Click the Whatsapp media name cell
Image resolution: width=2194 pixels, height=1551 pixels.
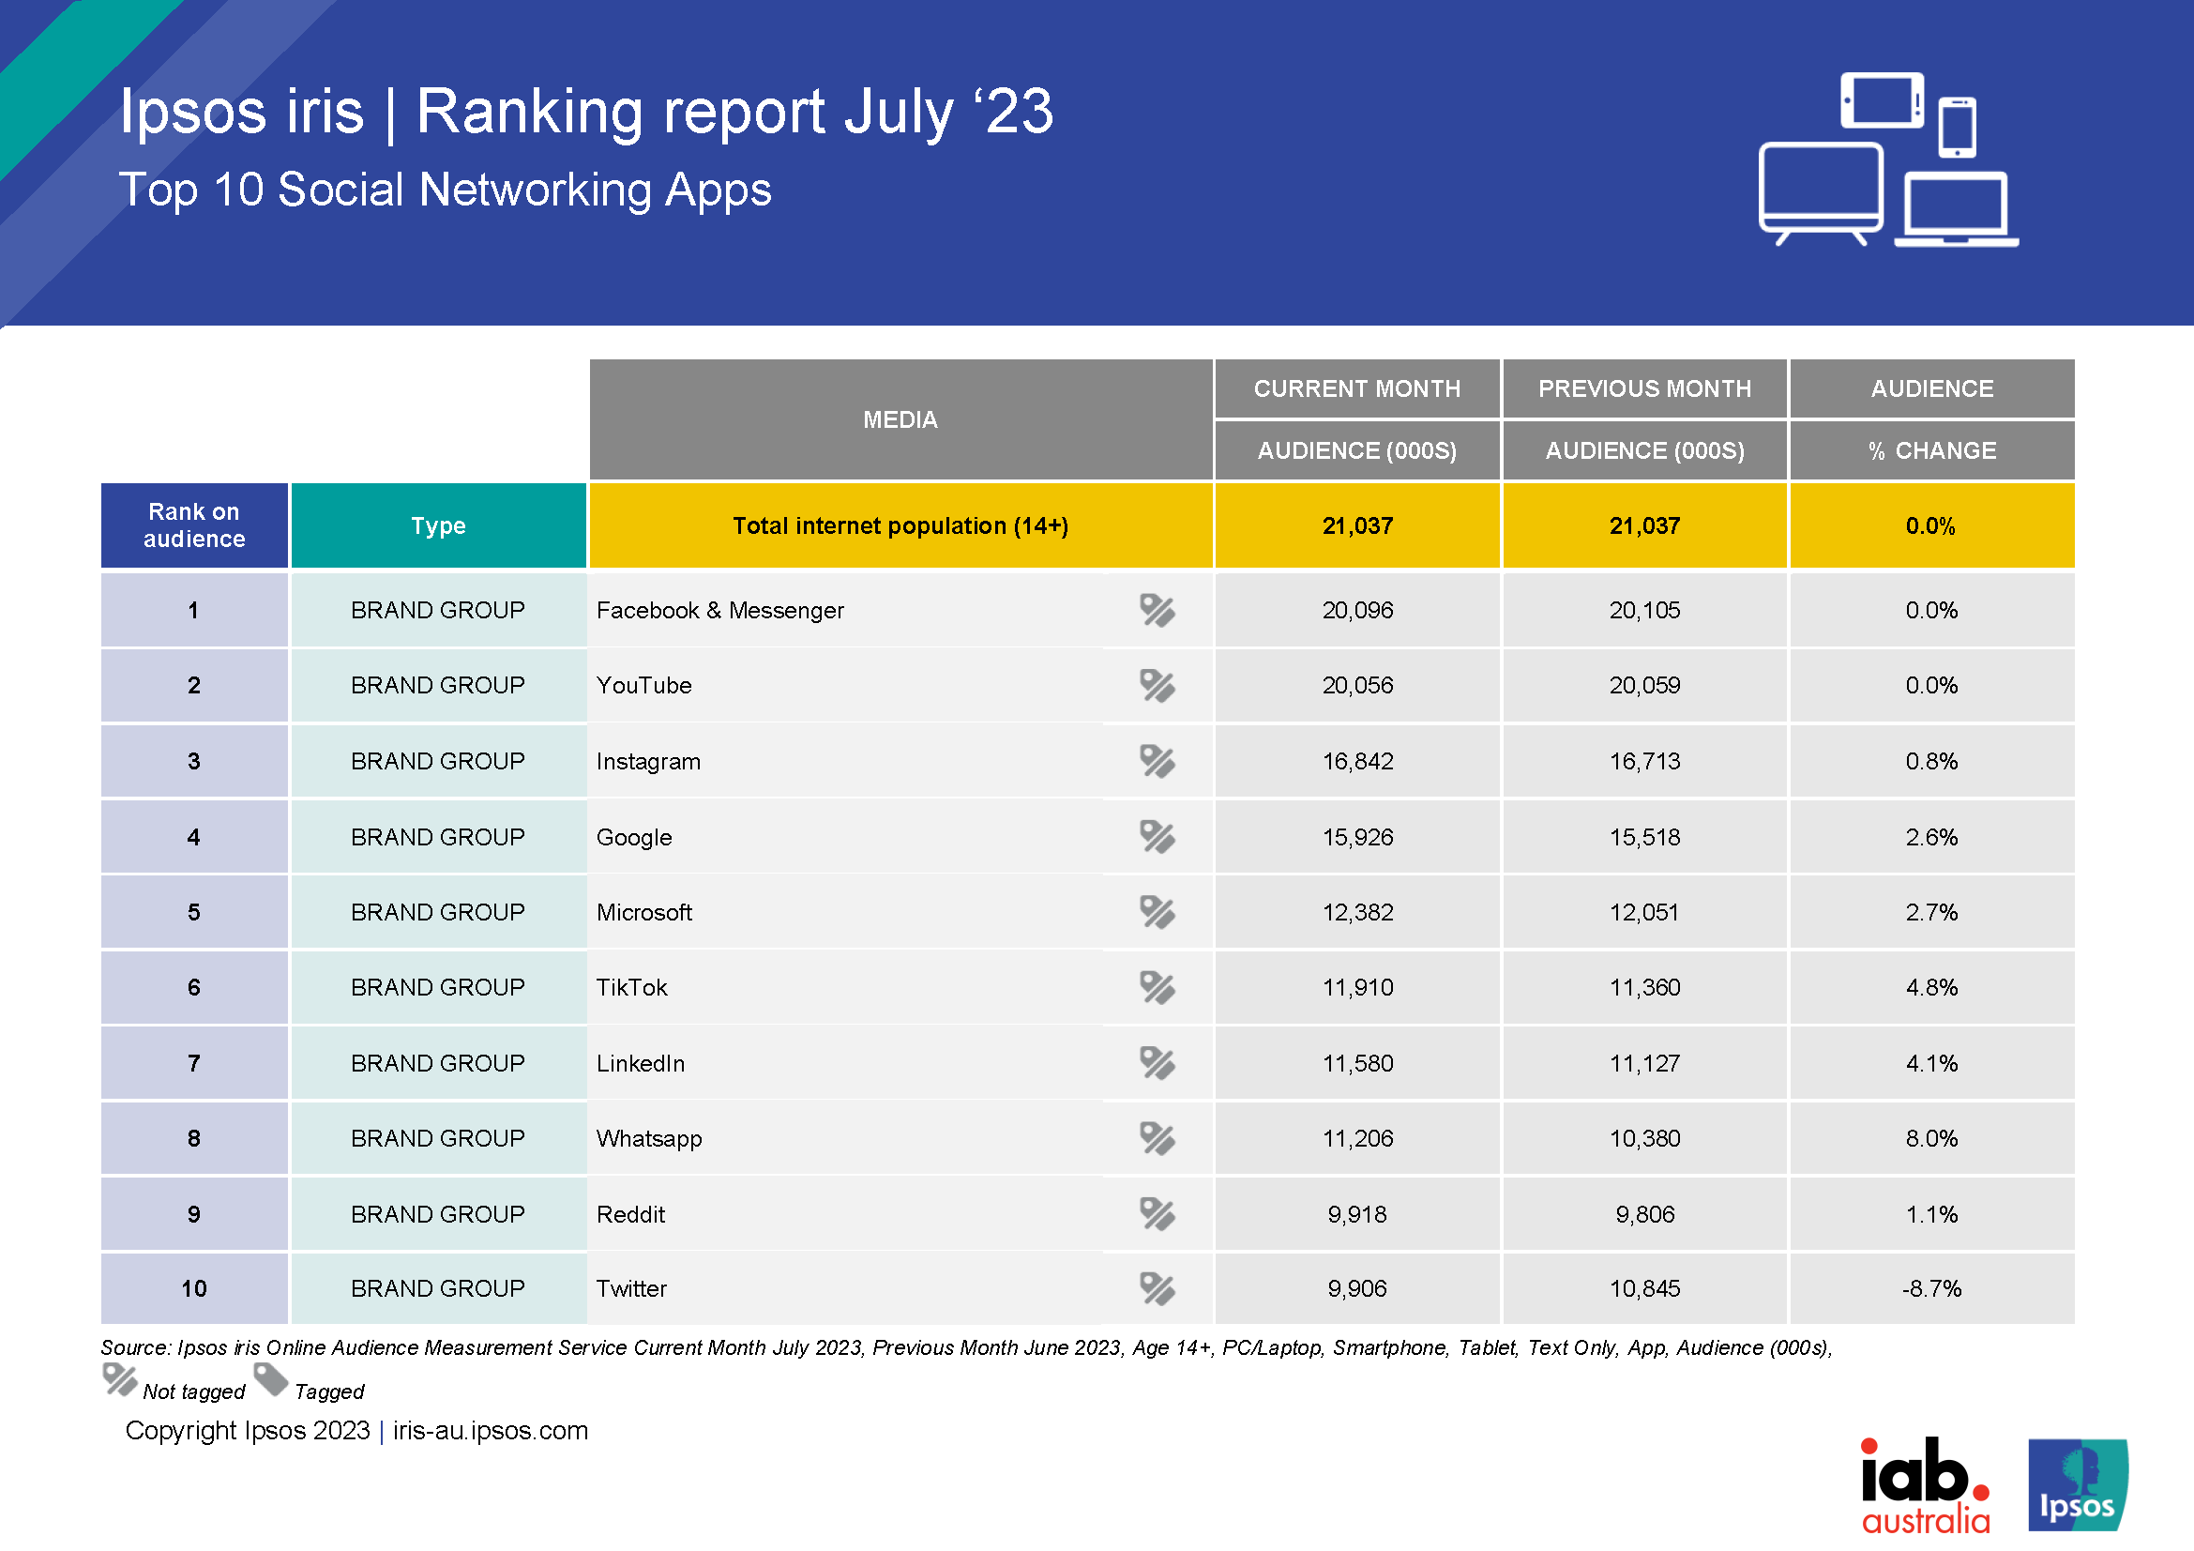click(x=650, y=1138)
